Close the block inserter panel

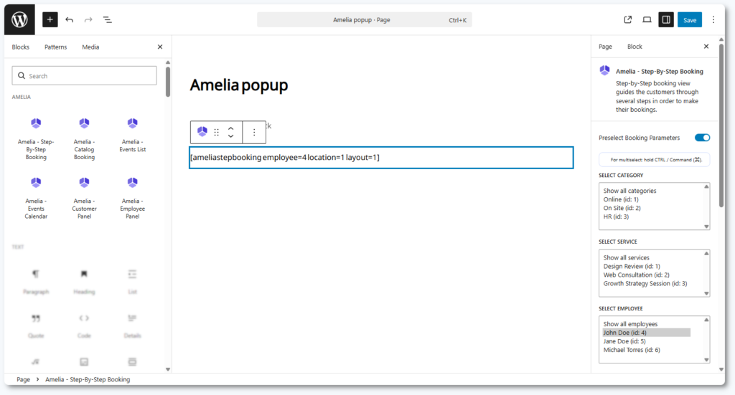[x=160, y=47]
